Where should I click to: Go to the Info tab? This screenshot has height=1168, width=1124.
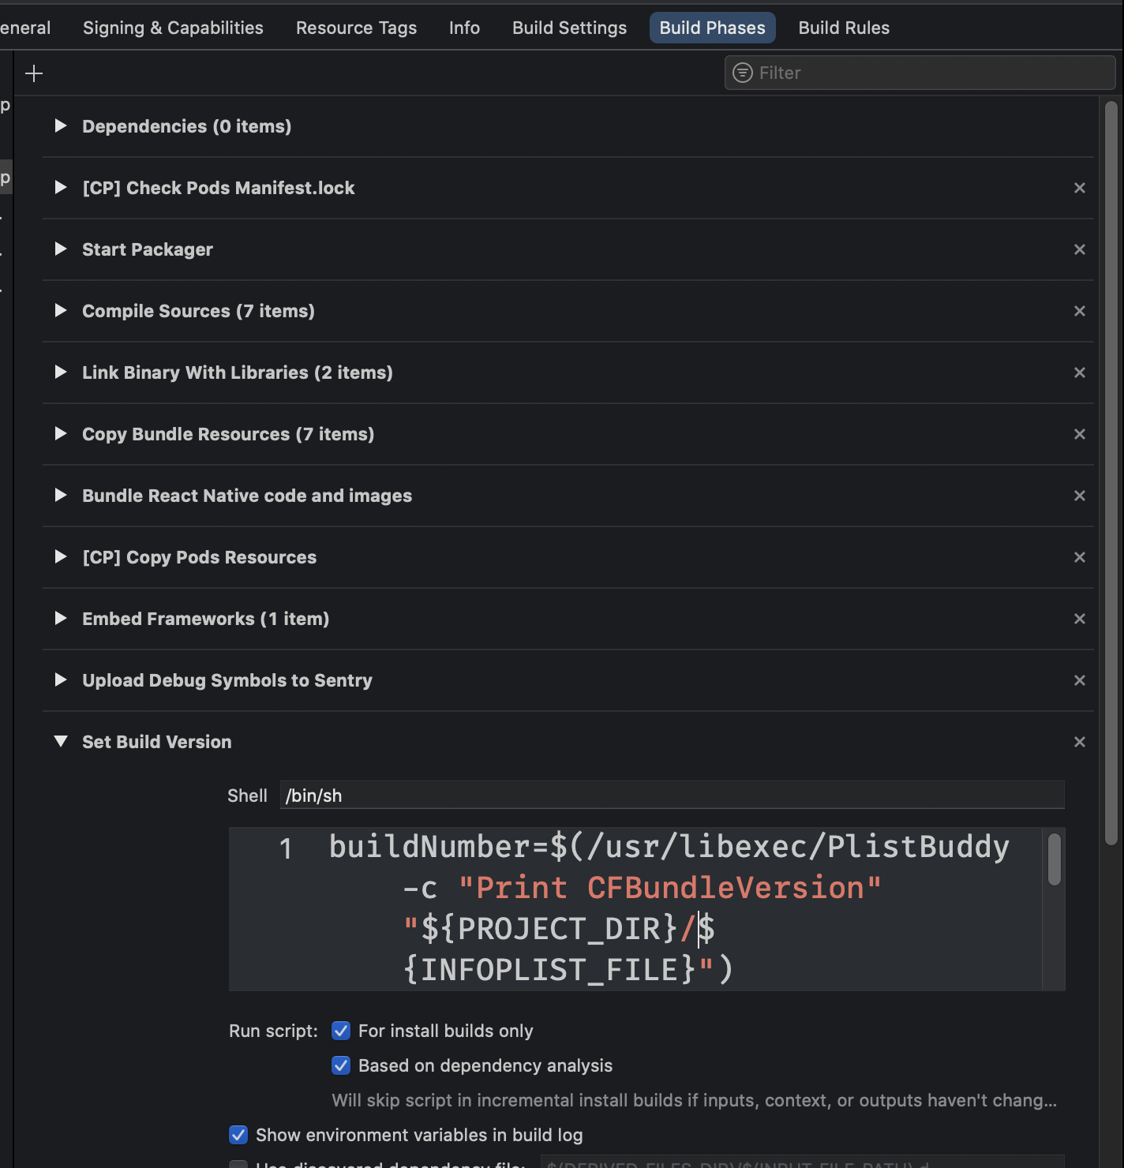pyautogui.click(x=464, y=28)
